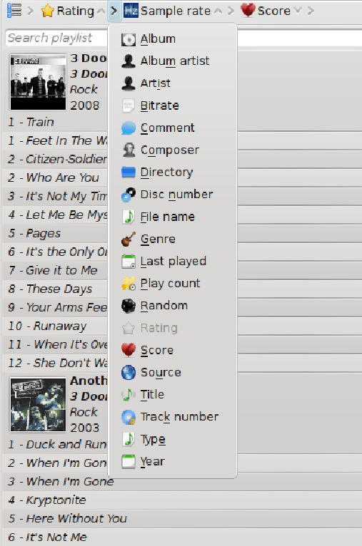Image resolution: width=362 pixels, height=546 pixels.
Task: Click the Score heart icon in the menu
Action: click(129, 350)
